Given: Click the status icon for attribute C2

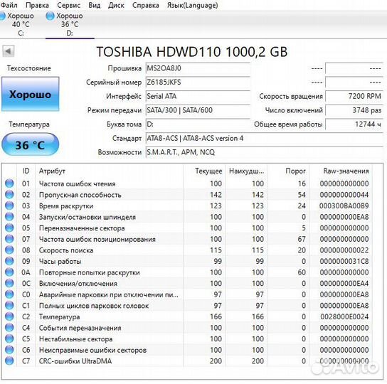Looking at the screenshot, I should [x=9, y=316].
